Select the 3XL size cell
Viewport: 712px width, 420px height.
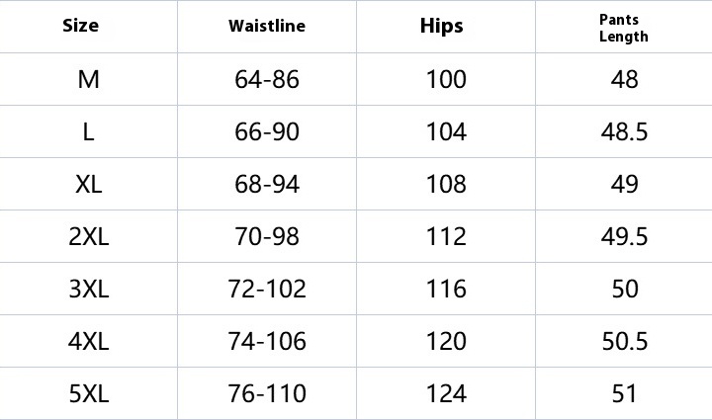point(88,289)
